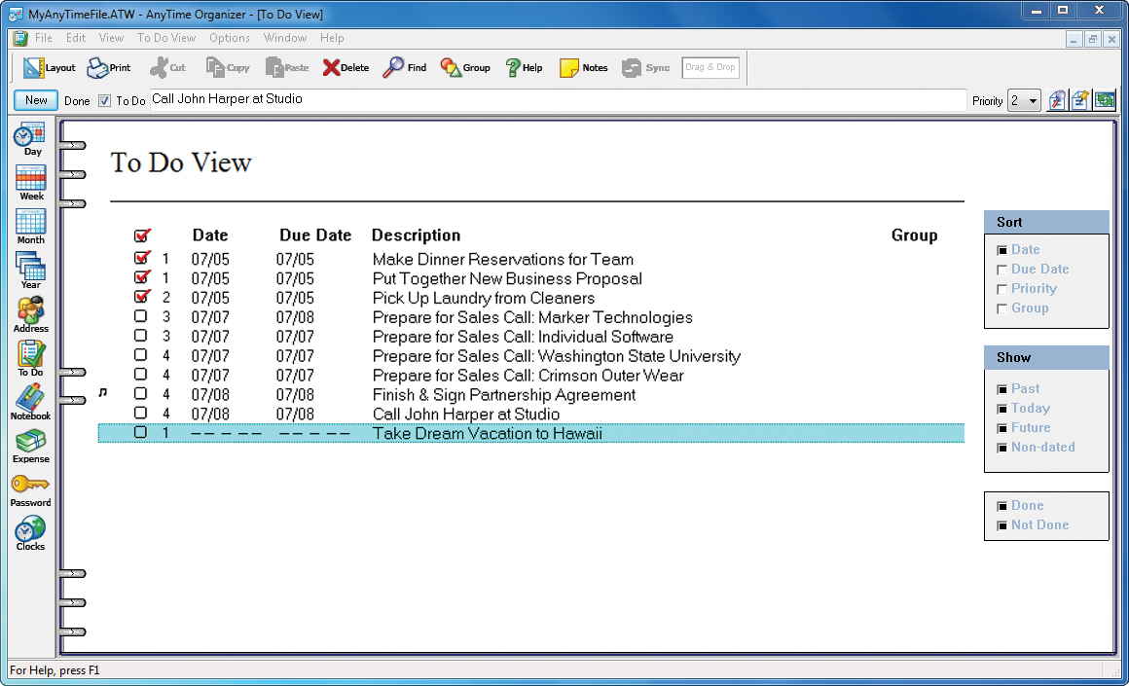Uncheck the completed Pick Up Laundry task
1129x686 pixels.
[141, 297]
